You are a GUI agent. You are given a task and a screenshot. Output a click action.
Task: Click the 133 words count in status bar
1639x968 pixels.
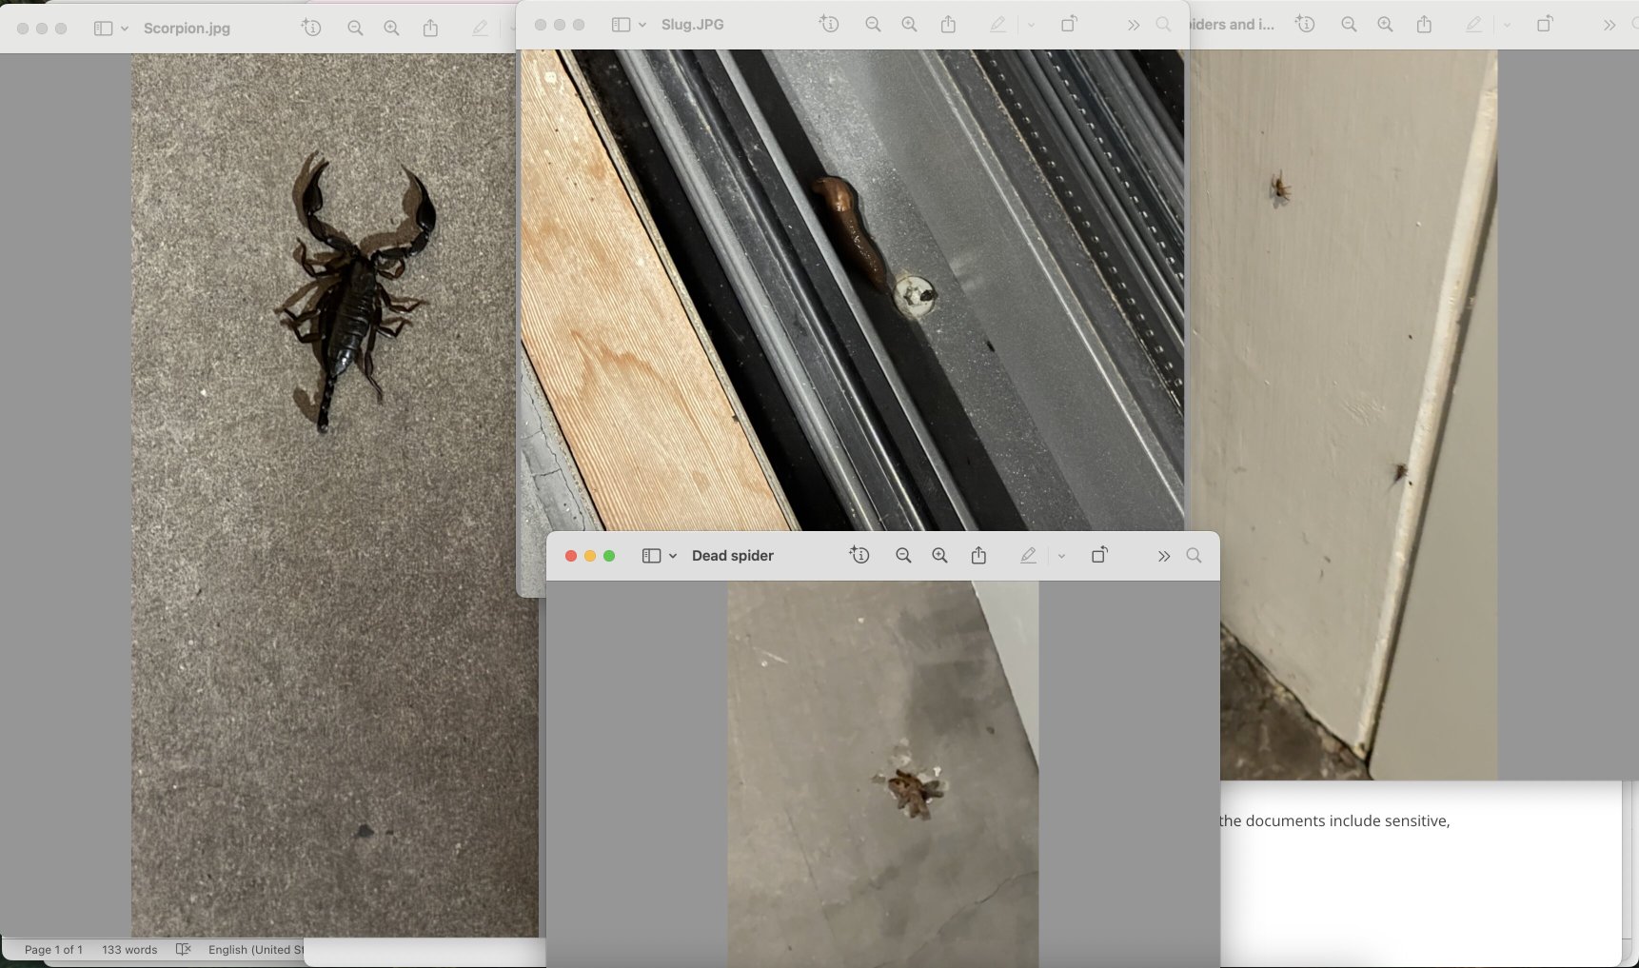point(129,950)
